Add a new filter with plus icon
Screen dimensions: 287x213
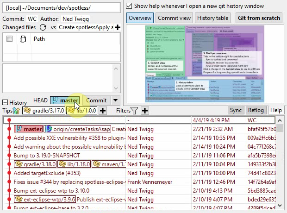[x=145, y=111]
